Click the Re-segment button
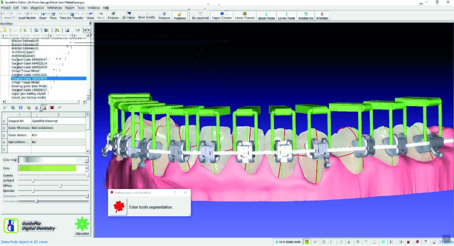 pyautogui.click(x=200, y=16)
